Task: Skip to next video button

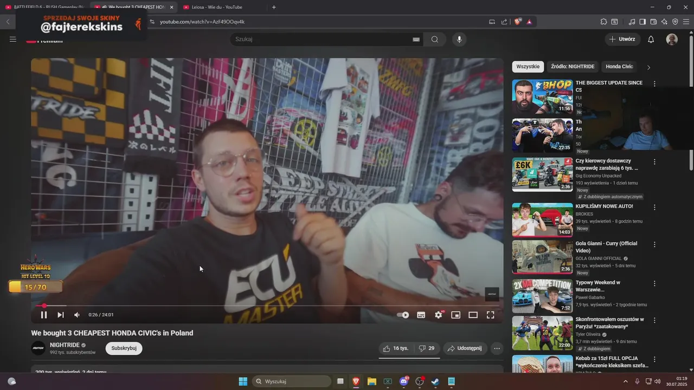Action: [61, 315]
